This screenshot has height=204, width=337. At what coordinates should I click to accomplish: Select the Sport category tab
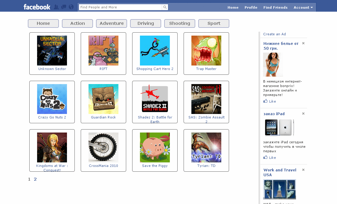coord(214,23)
